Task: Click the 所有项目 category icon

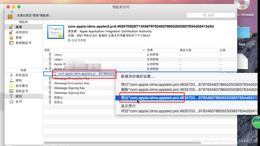Action: (x=11, y=75)
